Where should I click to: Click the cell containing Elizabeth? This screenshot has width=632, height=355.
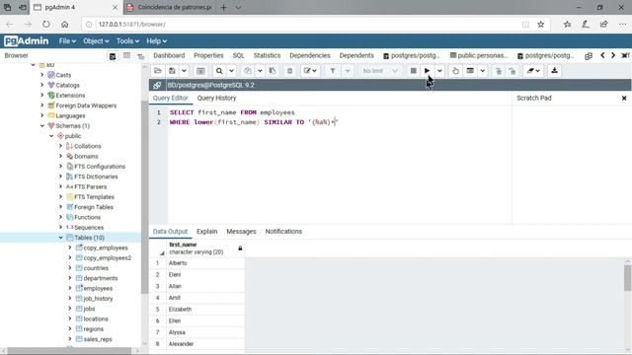point(204,309)
